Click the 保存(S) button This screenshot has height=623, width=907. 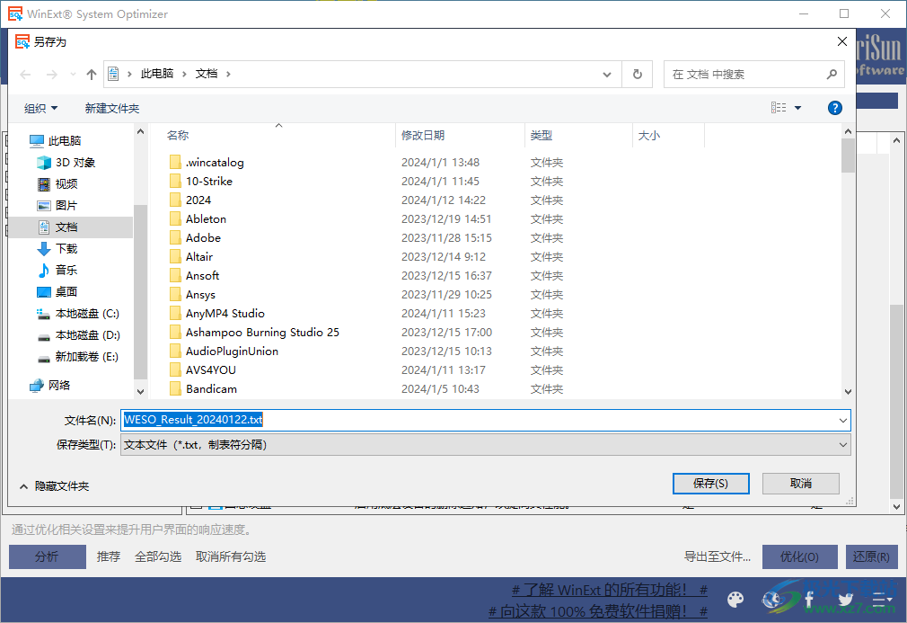click(710, 483)
